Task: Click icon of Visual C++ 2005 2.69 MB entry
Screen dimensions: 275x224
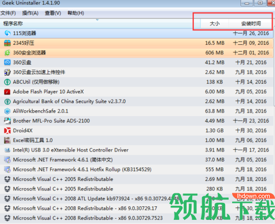Action: coord(7,179)
